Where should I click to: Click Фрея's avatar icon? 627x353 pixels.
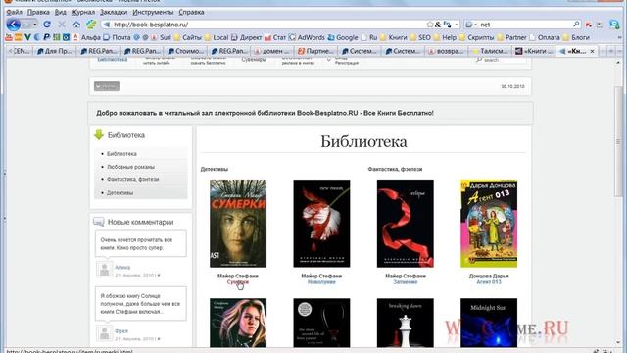point(105,333)
